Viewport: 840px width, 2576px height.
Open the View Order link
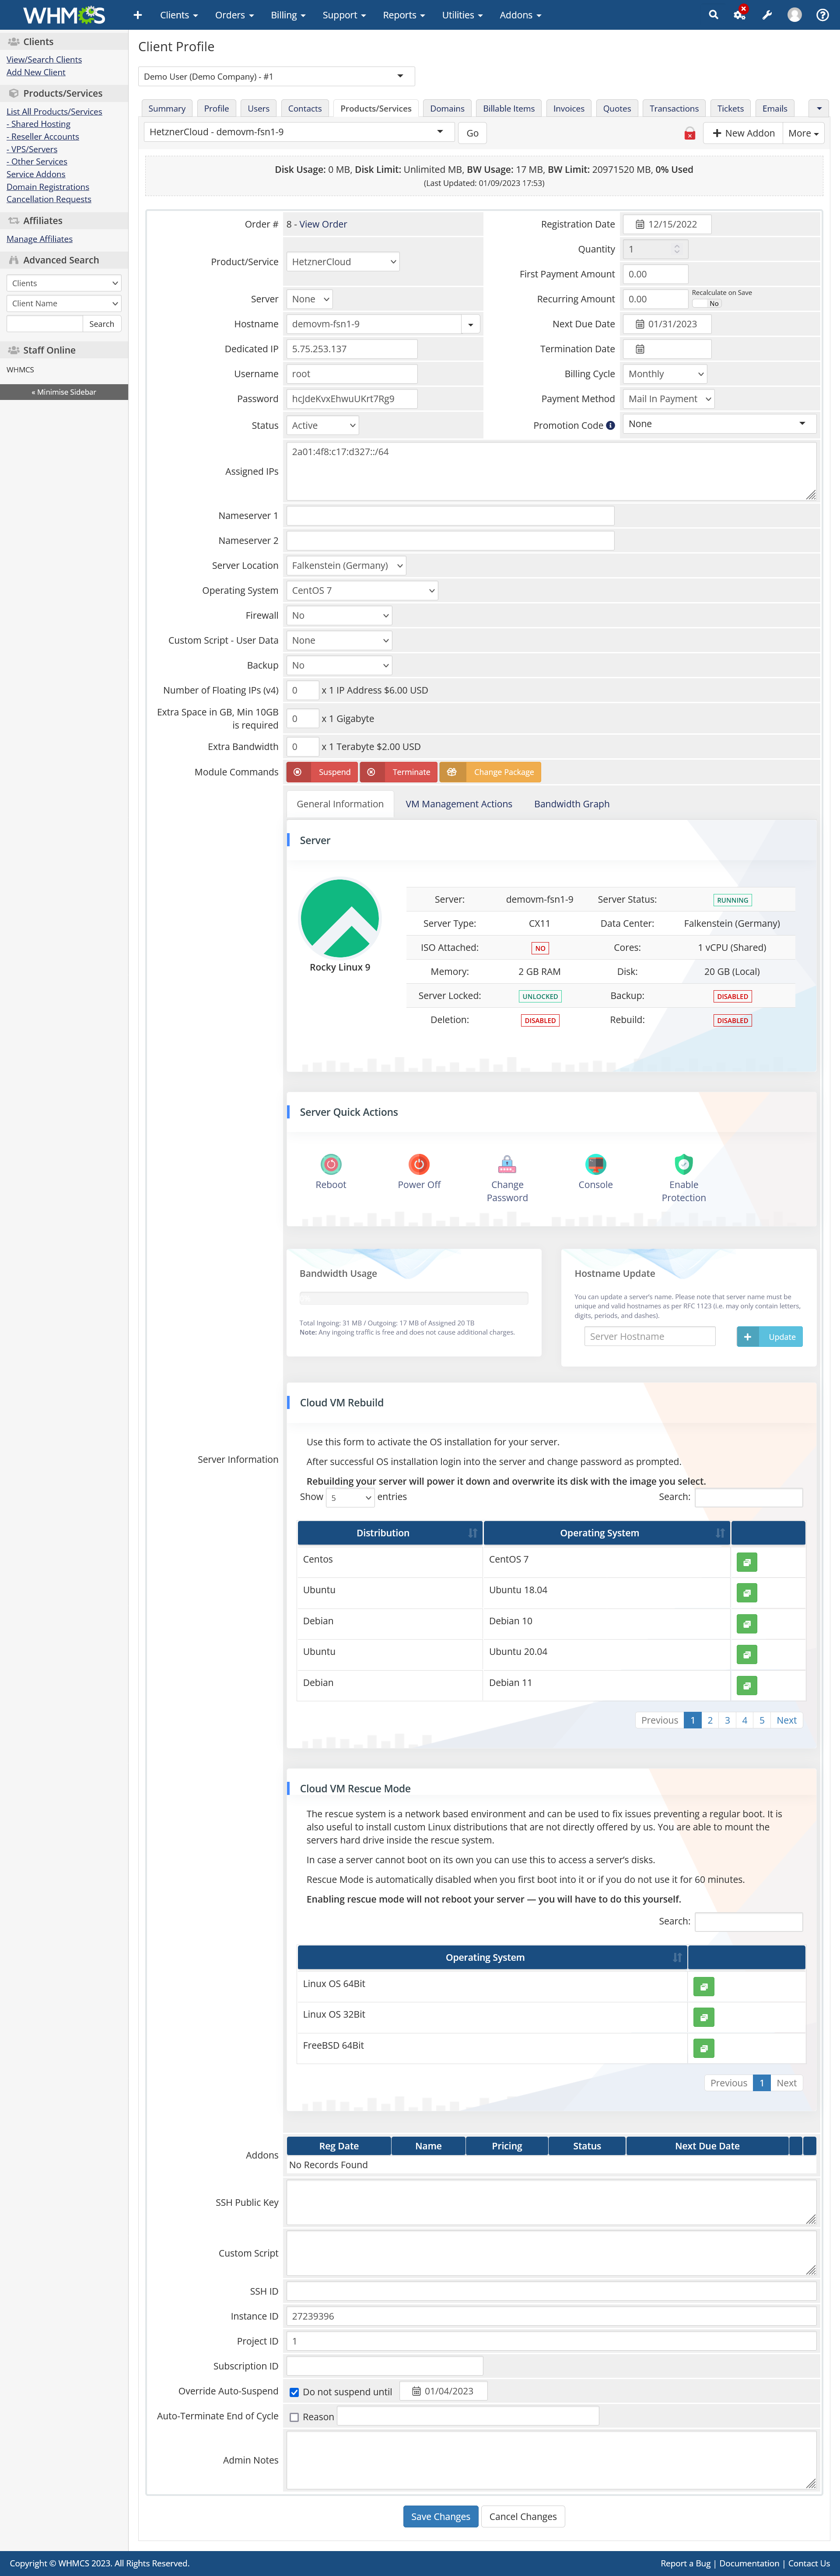(323, 225)
